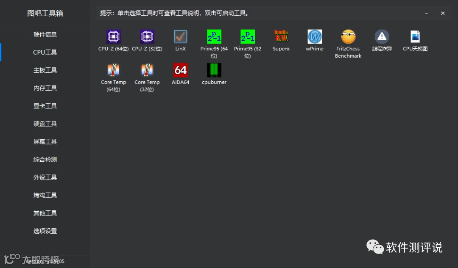The height and width of the screenshot is (268, 458).
Task: Select the Core Temp (32位) icon
Action: pos(147,70)
